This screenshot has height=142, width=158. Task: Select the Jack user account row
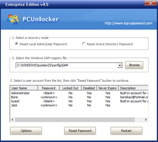(79, 105)
